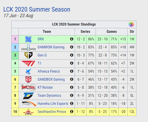Open info icon for Hanwha Life Esports
The image size is (148, 122).
[x=72, y=103]
